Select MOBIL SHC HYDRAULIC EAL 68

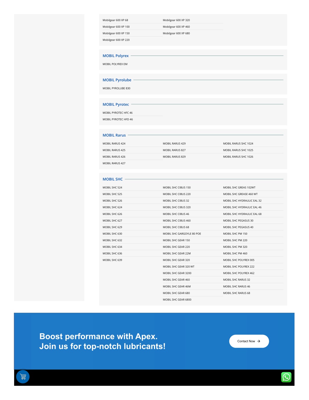pyautogui.click(x=242, y=214)
